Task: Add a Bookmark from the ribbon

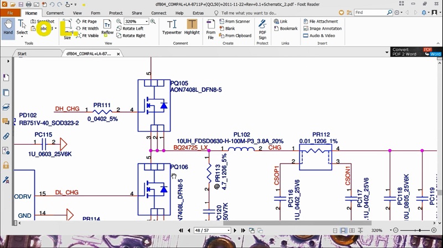Action: (x=286, y=29)
